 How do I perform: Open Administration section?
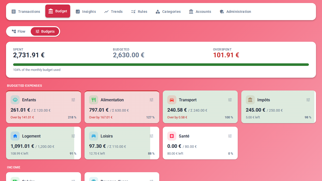pos(235,12)
